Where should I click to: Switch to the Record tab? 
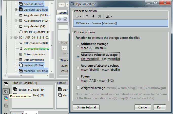point(62,13)
